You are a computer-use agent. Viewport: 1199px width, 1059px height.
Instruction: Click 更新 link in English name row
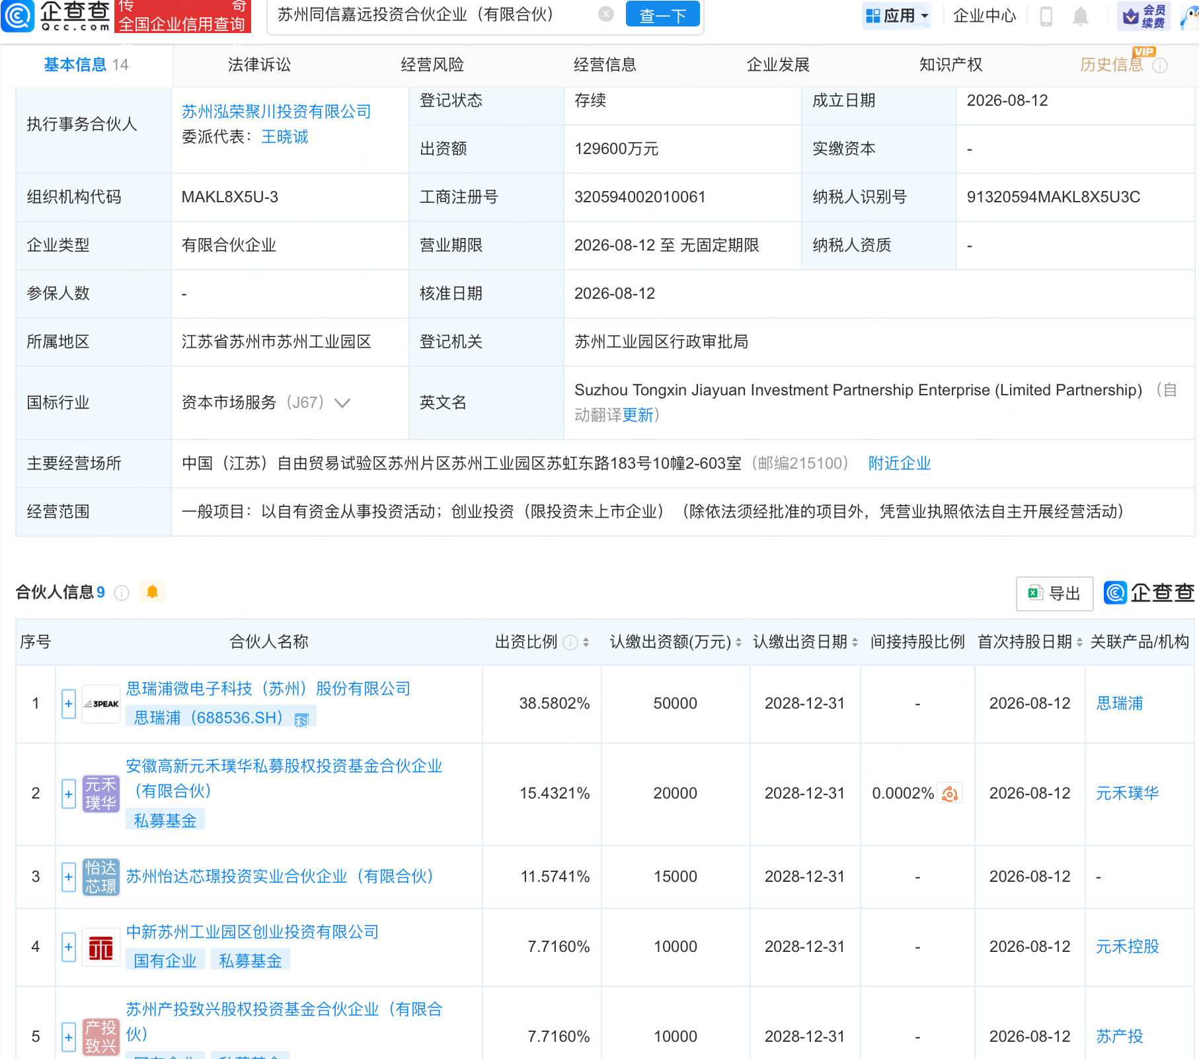coord(638,415)
